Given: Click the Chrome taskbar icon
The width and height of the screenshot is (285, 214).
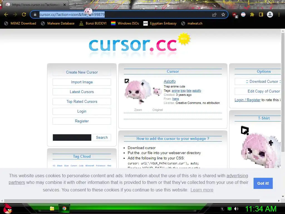Looking at the screenshot, I should (x=64, y=208).
